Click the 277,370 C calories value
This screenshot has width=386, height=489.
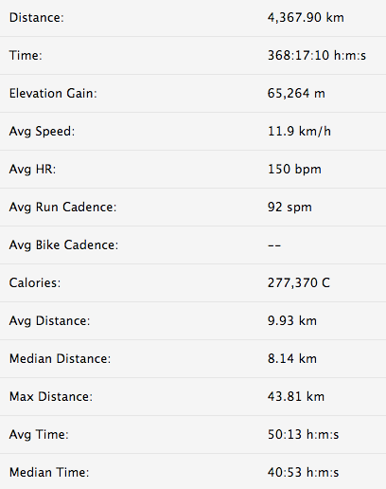click(x=299, y=283)
